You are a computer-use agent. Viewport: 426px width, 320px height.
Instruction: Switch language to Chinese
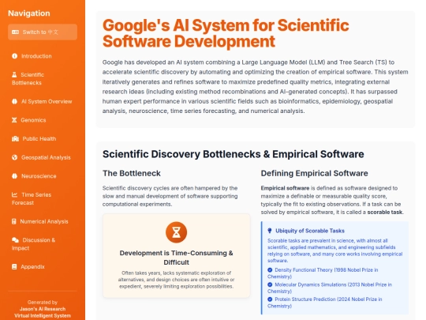43,32
